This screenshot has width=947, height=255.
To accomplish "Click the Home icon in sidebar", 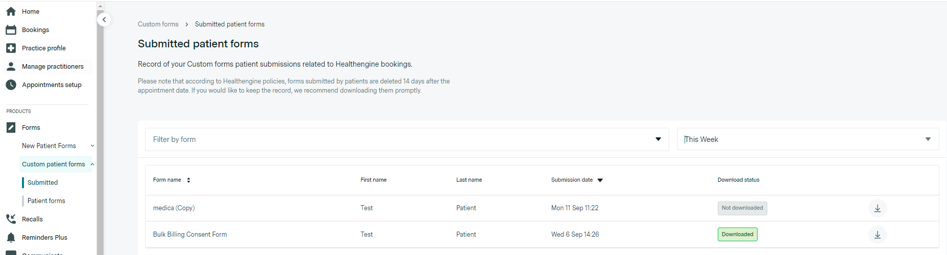I will pos(11,11).
